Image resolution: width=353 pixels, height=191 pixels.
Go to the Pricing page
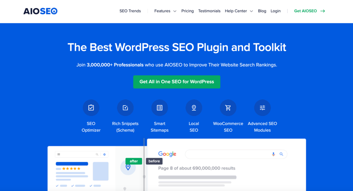[188, 11]
